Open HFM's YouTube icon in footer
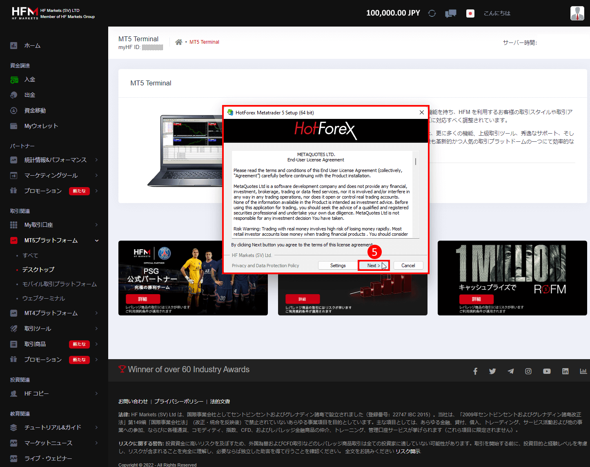Viewport: 590px width, 467px height. click(x=547, y=371)
